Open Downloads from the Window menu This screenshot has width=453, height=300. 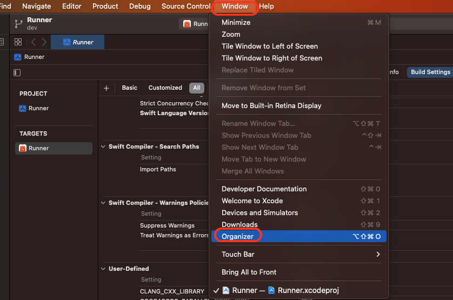(x=299, y=224)
